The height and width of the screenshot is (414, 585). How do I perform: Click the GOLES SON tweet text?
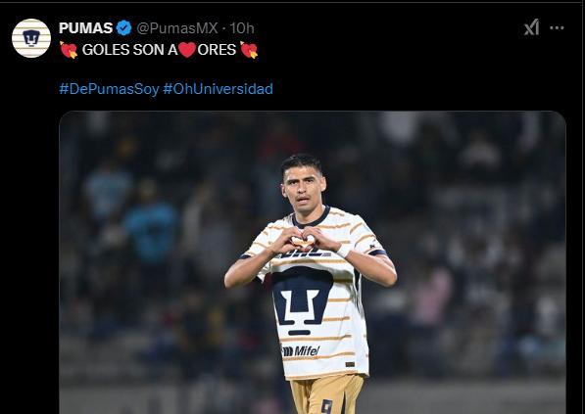click(x=159, y=50)
